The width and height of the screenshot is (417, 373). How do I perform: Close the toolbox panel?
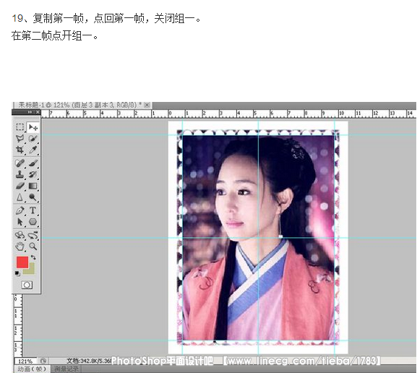click(x=38, y=112)
